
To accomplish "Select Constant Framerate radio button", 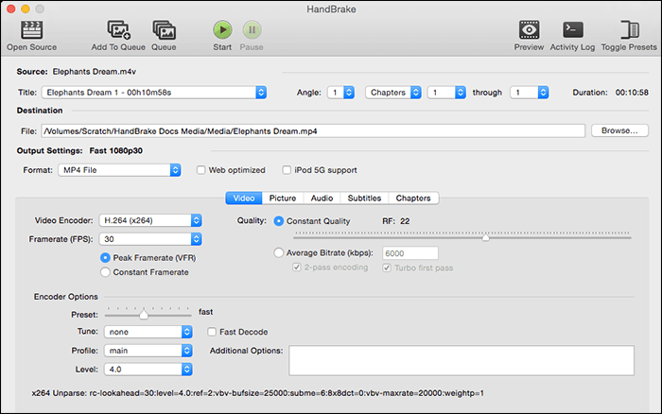I will click(106, 272).
